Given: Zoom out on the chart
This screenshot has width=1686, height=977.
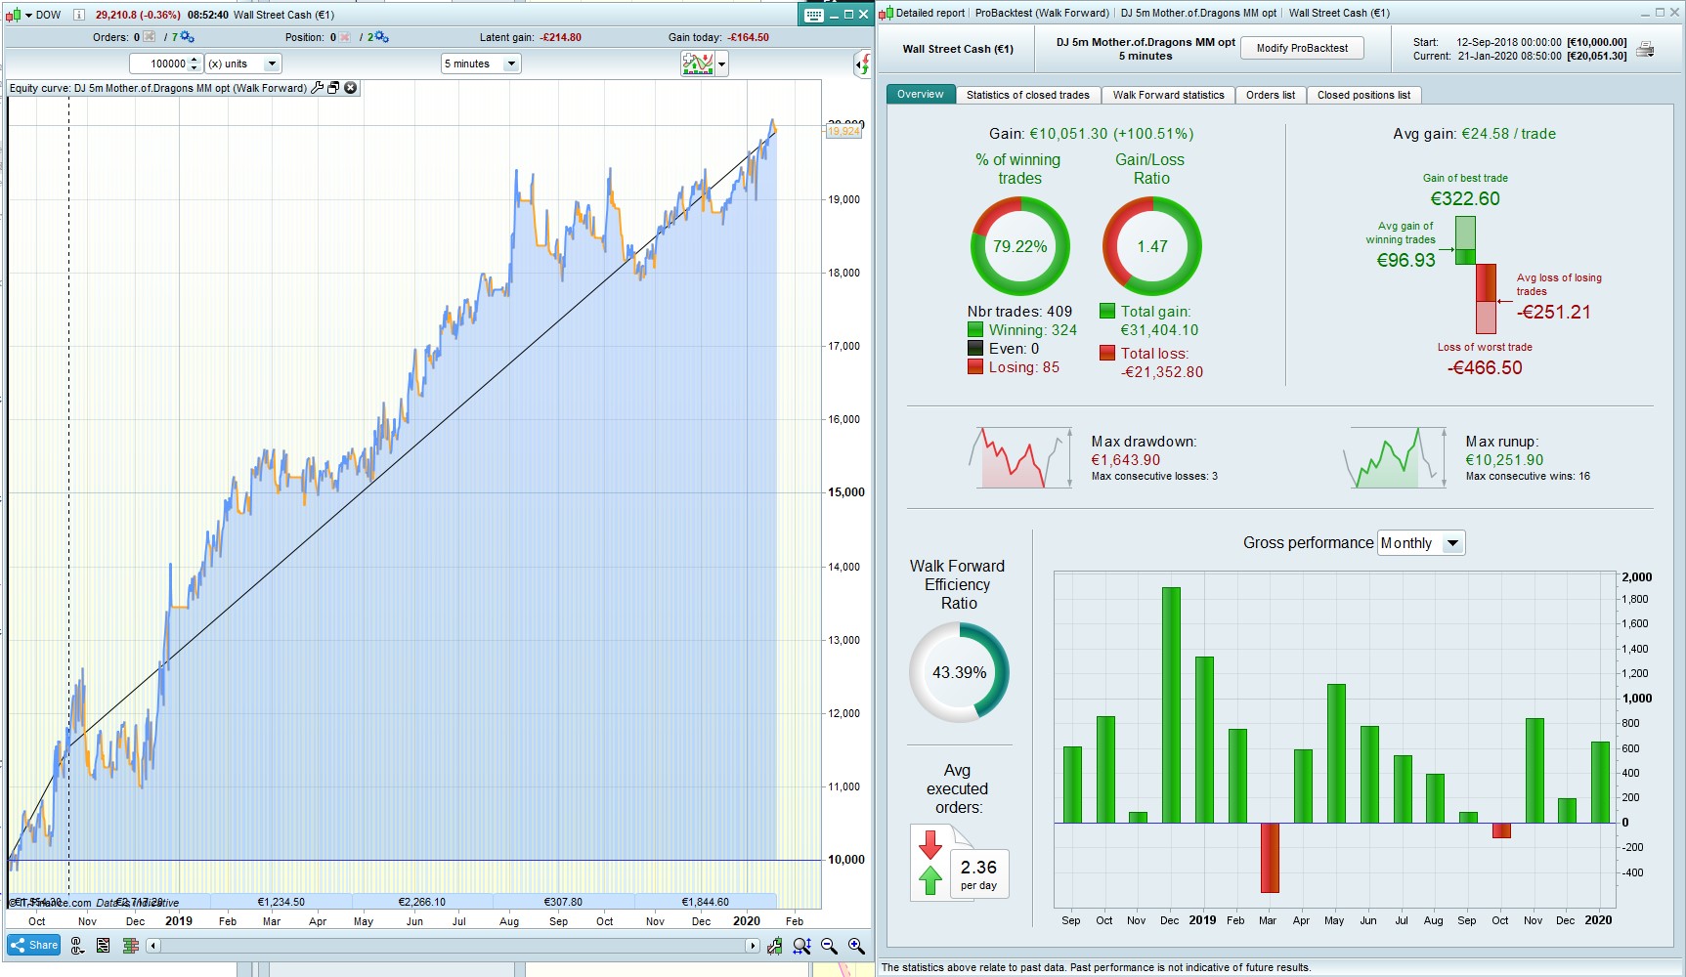Looking at the screenshot, I should pyautogui.click(x=829, y=946).
